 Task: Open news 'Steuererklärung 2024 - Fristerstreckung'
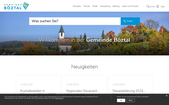click(x=129, y=93)
